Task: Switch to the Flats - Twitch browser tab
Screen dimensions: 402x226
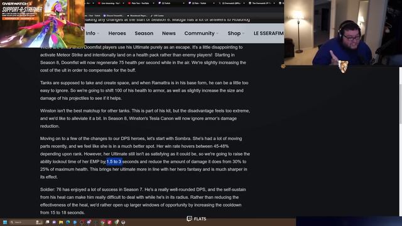Action: 202,3
